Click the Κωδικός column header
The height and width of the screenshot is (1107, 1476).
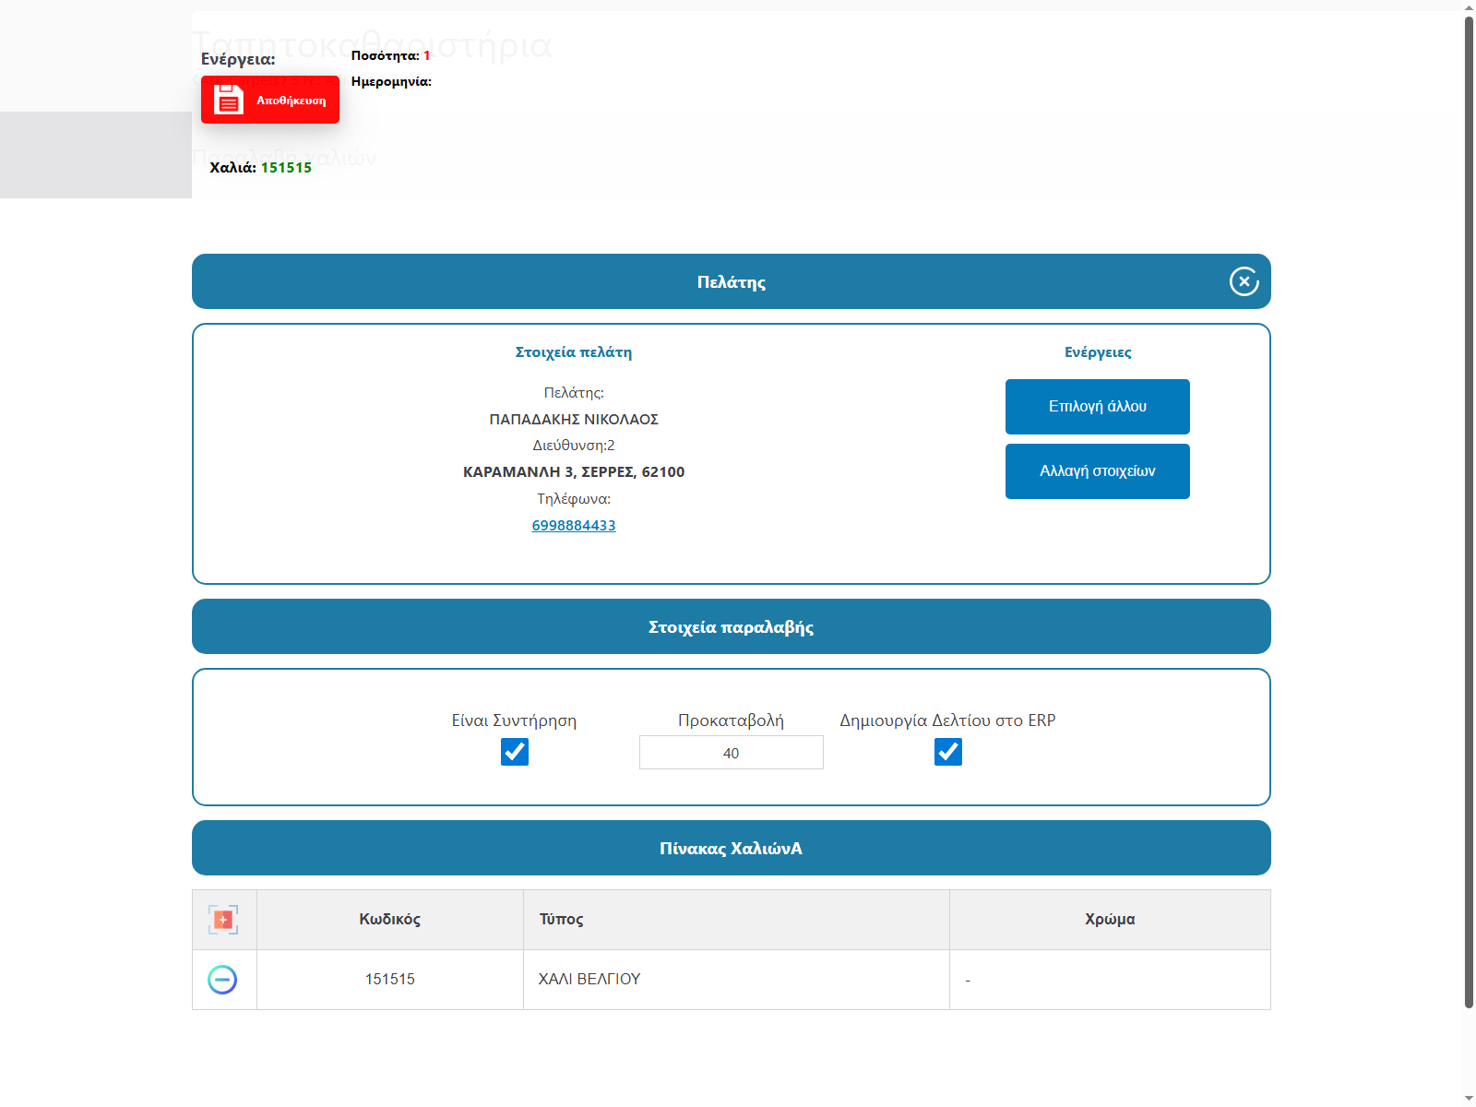[x=390, y=920]
